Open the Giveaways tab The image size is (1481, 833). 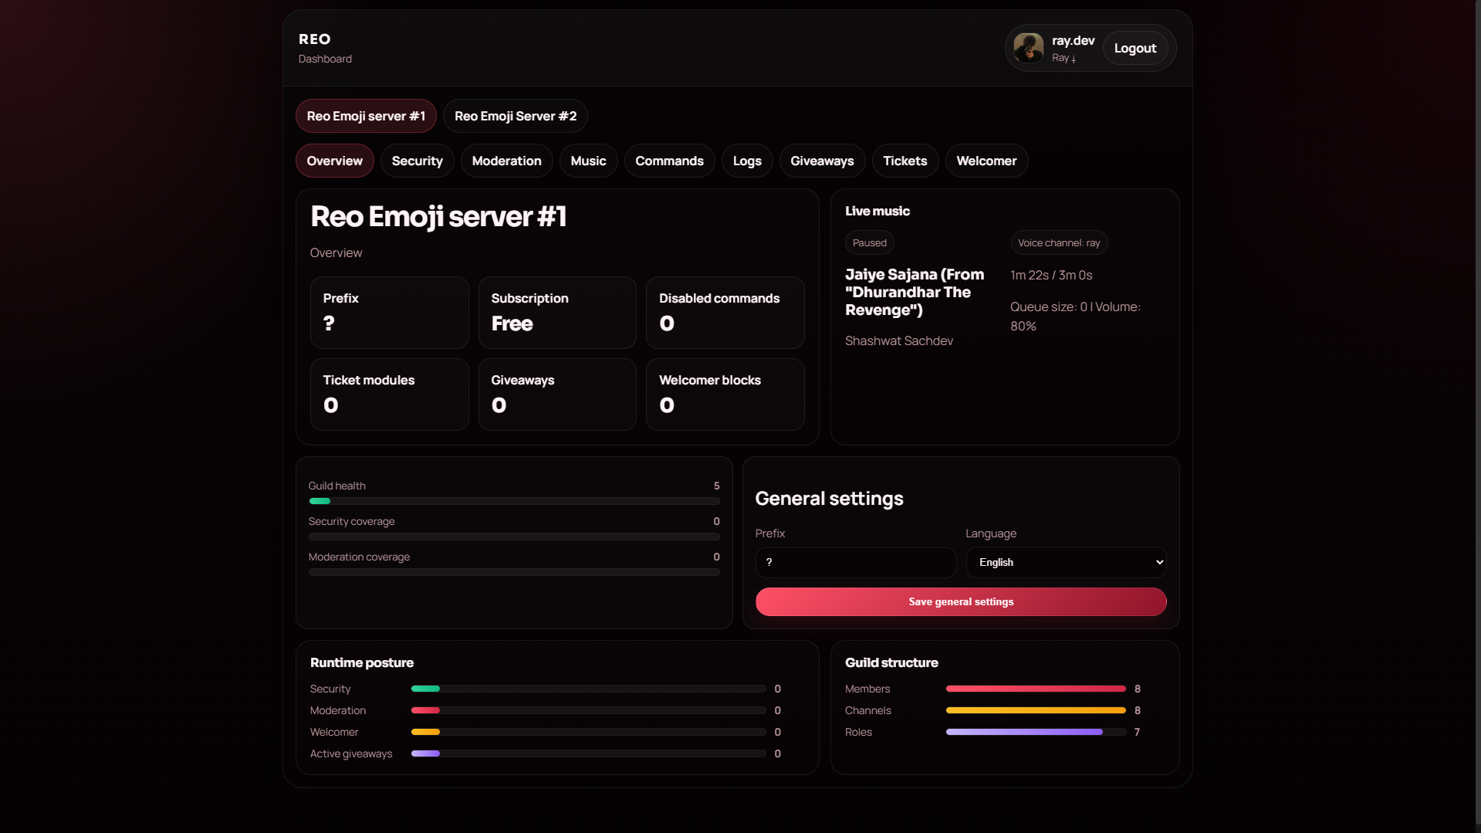pos(822,161)
